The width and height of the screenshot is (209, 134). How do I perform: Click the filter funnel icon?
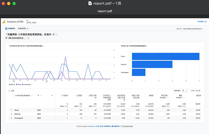[6, 38]
